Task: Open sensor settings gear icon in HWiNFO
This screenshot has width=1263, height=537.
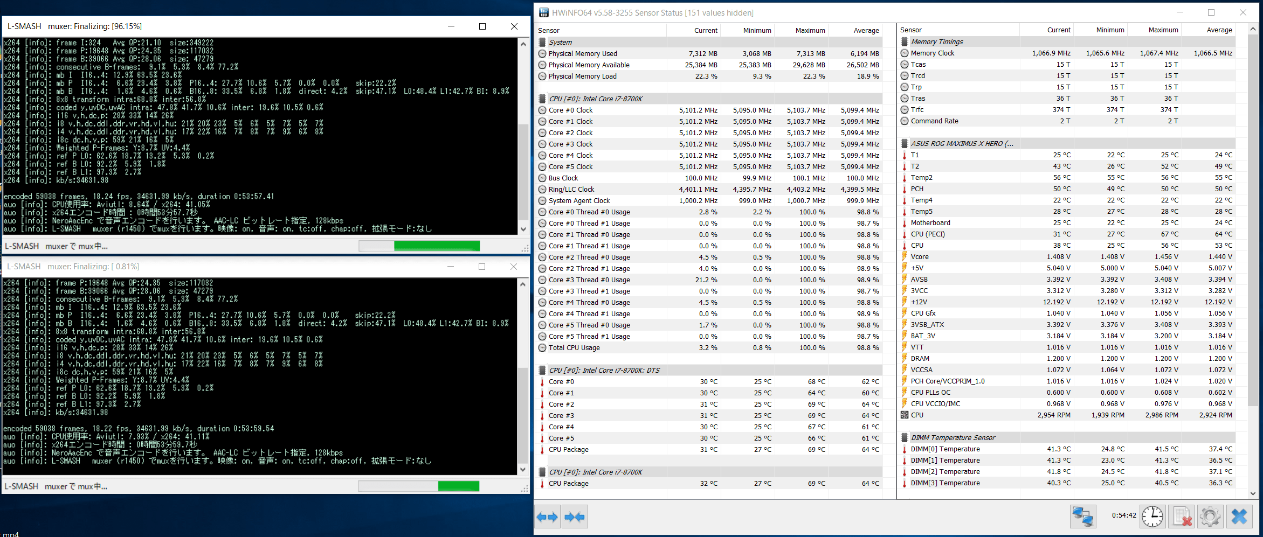Action: tap(1210, 517)
